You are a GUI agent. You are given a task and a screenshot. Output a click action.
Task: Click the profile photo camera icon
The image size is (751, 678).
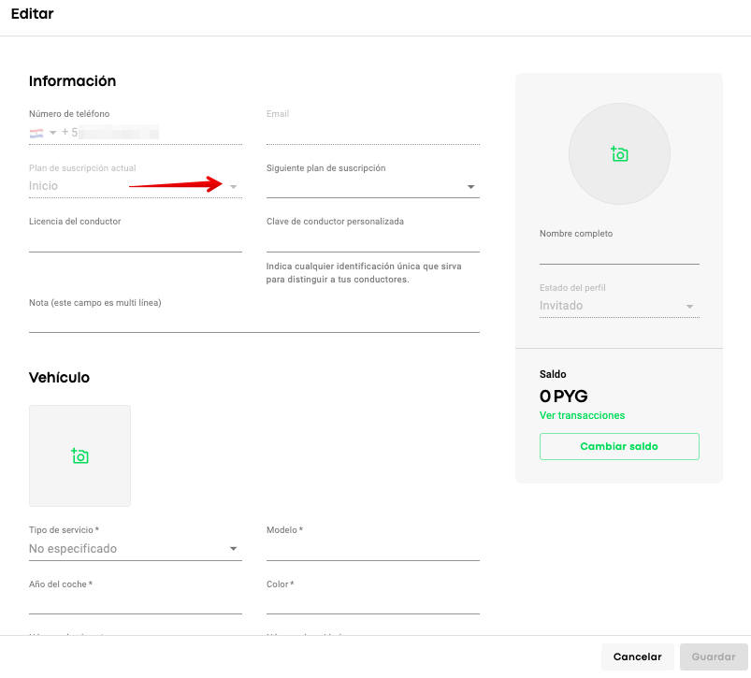(619, 154)
